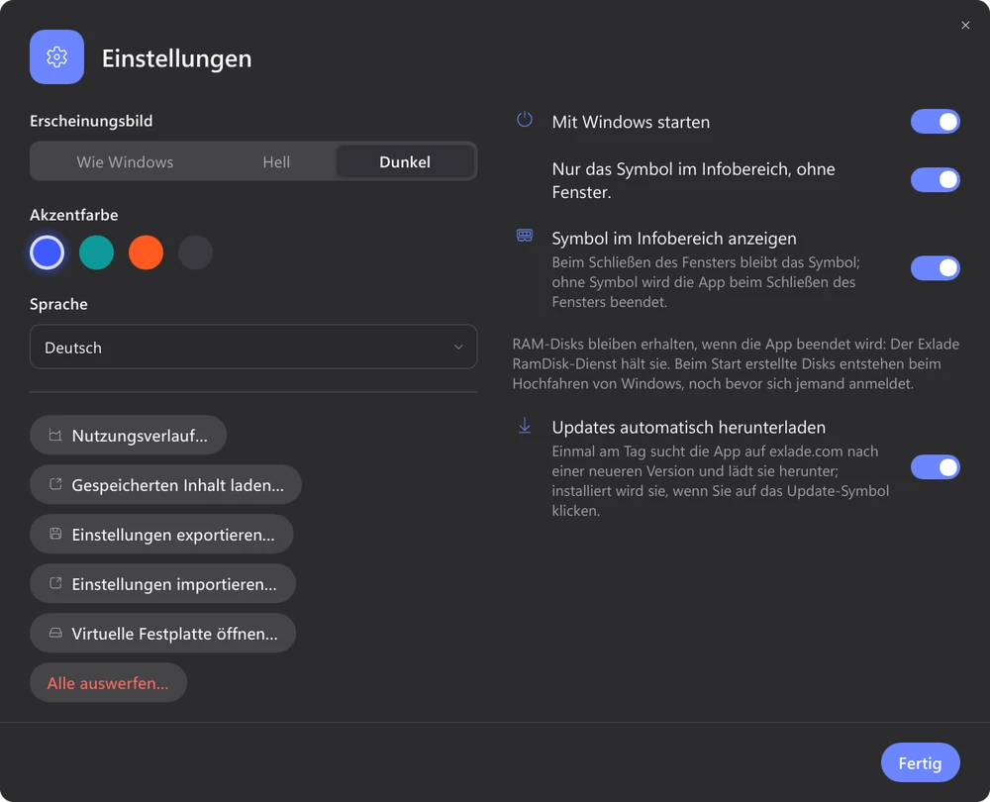The height and width of the screenshot is (802, 990).
Task: Click the settings gear icon beside Einstellungen
Action: click(x=56, y=56)
